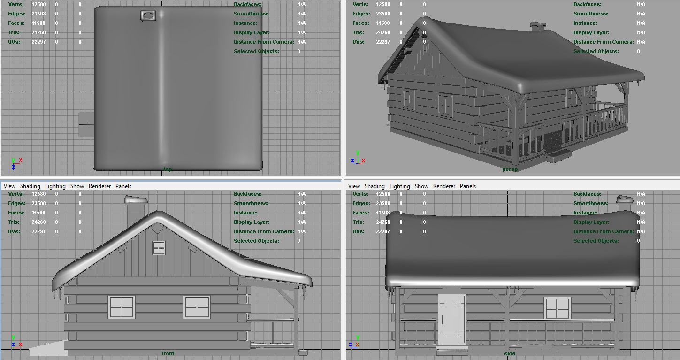Open the View menu in the front panel
Image resolution: width=680 pixels, height=360 pixels.
click(x=9, y=186)
